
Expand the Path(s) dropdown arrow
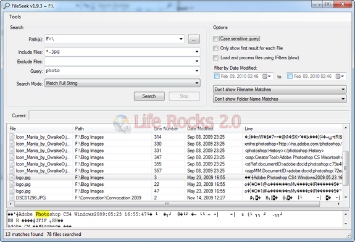[181, 39]
